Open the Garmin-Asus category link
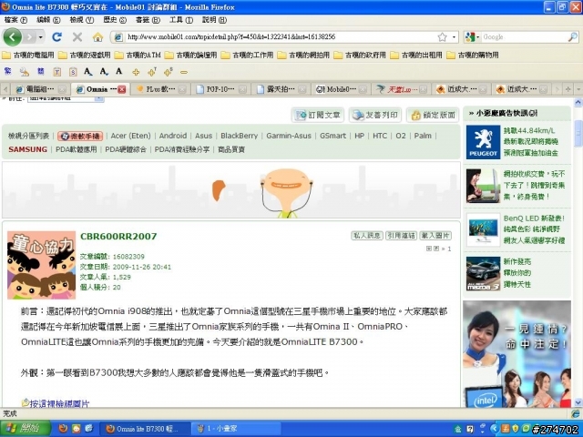The height and width of the screenshot is (437, 583). (x=289, y=136)
